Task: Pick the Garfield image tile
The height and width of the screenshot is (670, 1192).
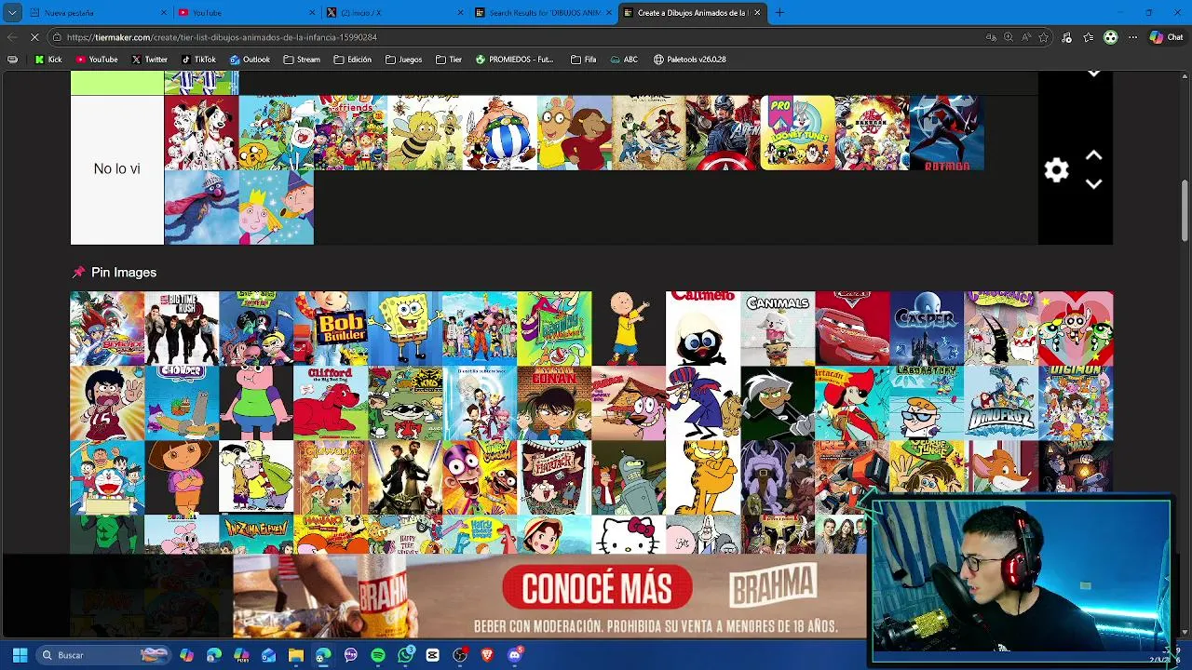Action: click(x=703, y=477)
